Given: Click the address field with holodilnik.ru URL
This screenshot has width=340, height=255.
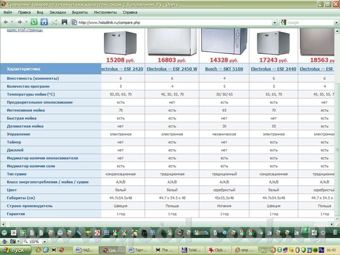Looking at the screenshot, I should 175,22.
